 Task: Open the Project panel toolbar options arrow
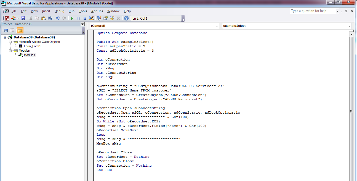click(83, 31)
